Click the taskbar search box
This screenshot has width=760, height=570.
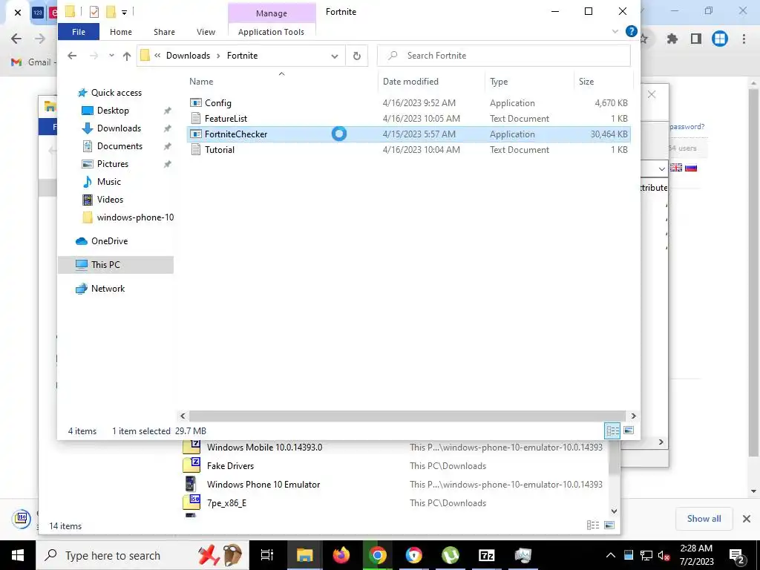(x=142, y=555)
